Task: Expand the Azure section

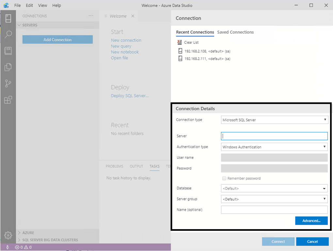Action: [28, 233]
